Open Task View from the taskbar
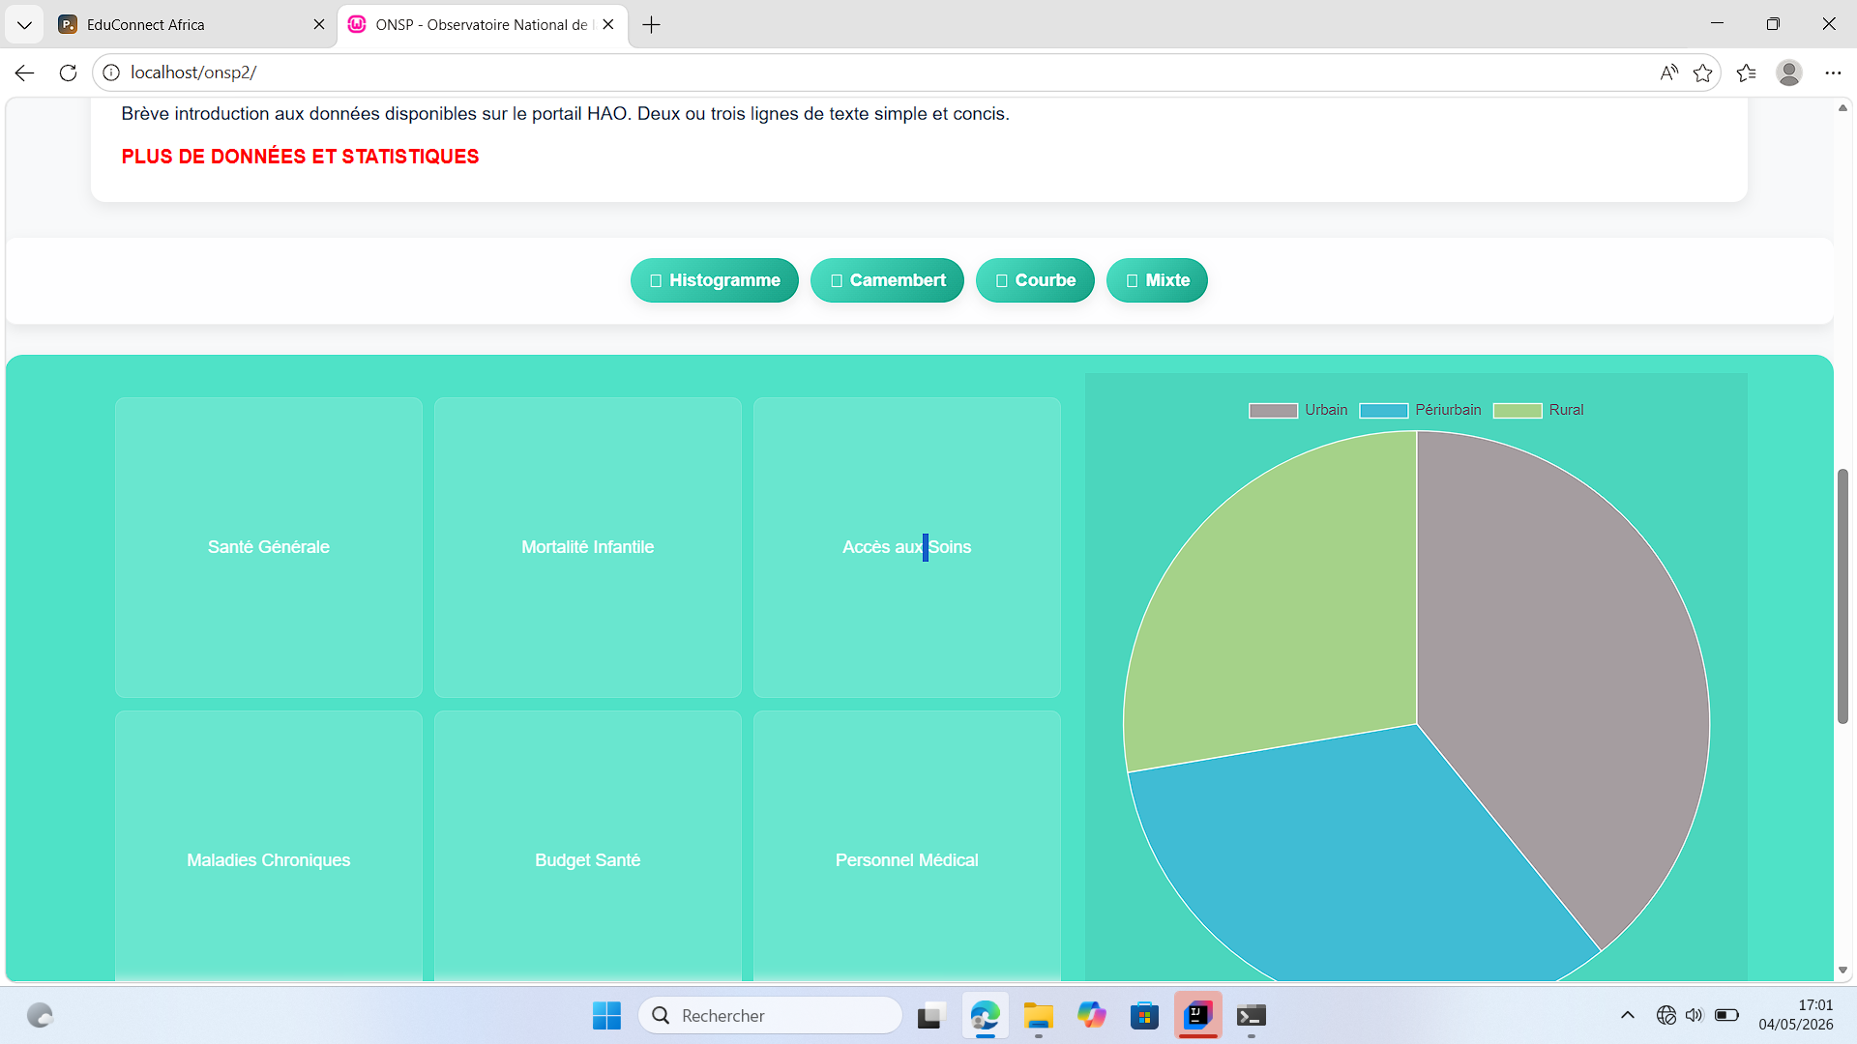The height and width of the screenshot is (1044, 1857). 930,1016
